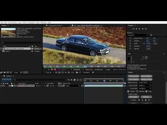This screenshot has height=125, width=167.
Task: Open the layer Parent dropdown set to None
Action: pos(73,86)
